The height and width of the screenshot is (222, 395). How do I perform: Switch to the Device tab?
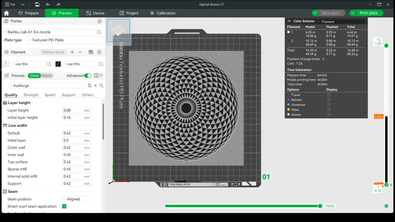point(95,13)
